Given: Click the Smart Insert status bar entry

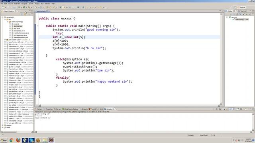Looking at the screenshot, I should 204,135.
